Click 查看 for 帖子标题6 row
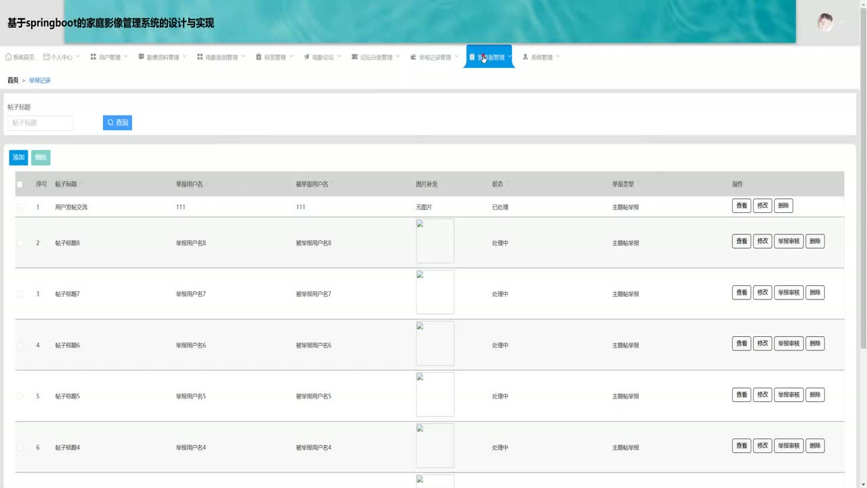The width and height of the screenshot is (867, 488). [742, 344]
